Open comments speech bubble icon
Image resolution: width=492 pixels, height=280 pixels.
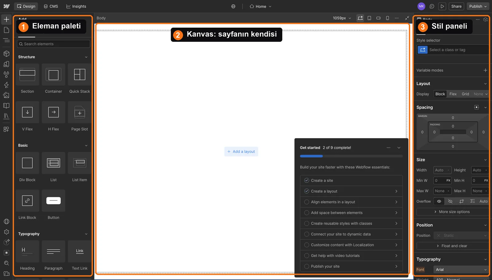click(x=432, y=6)
